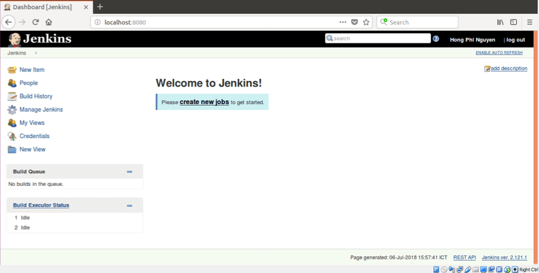This screenshot has width=539, height=273.
Task: Open My Views link
Action: [32, 123]
